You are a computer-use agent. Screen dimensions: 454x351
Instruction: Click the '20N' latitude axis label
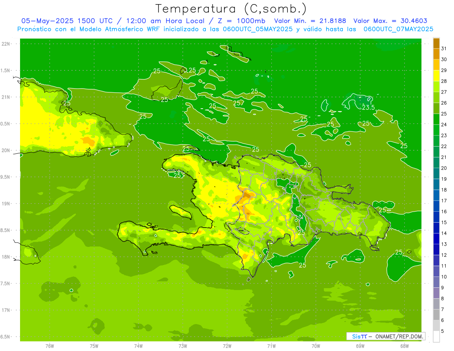[6, 150]
